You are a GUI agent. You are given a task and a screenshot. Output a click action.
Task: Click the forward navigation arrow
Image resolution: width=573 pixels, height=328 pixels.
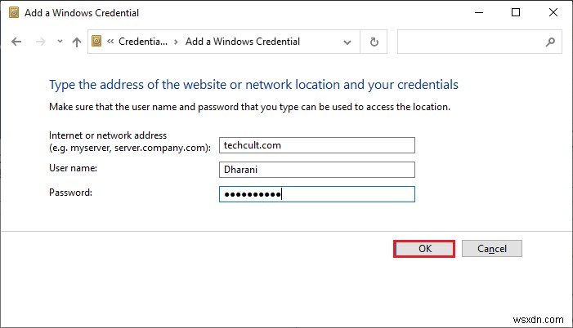pos(39,42)
